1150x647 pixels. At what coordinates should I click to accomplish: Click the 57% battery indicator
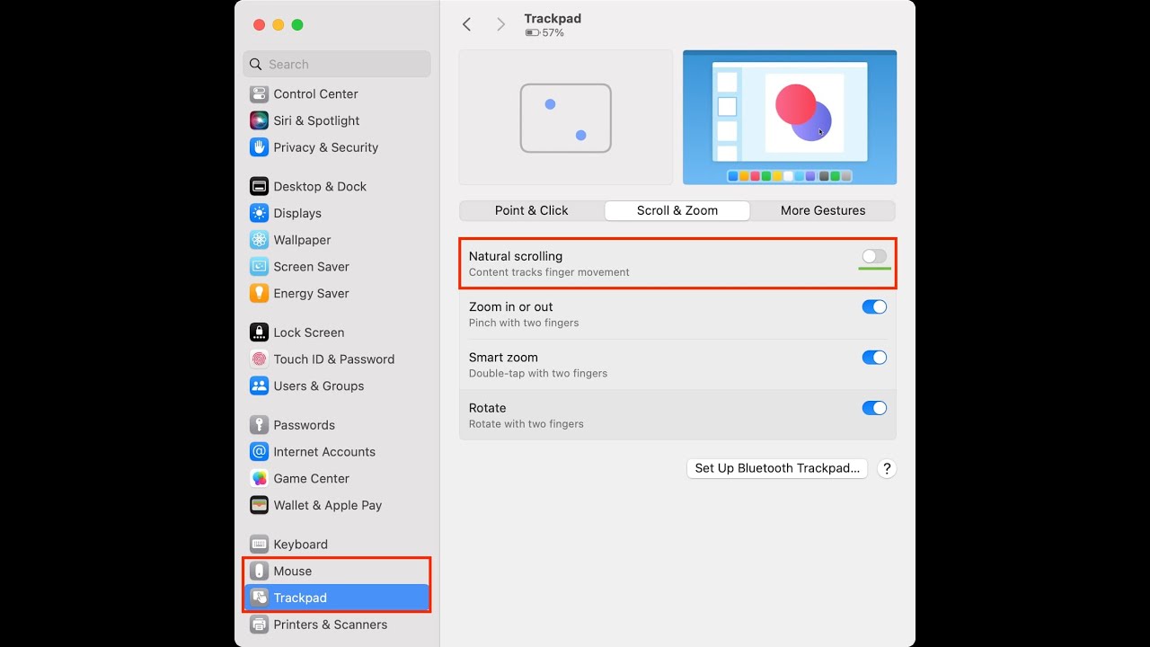pyautogui.click(x=545, y=33)
